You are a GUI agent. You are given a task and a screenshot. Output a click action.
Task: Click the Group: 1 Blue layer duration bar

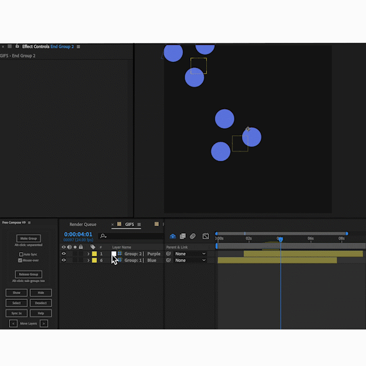pyautogui.click(x=277, y=260)
